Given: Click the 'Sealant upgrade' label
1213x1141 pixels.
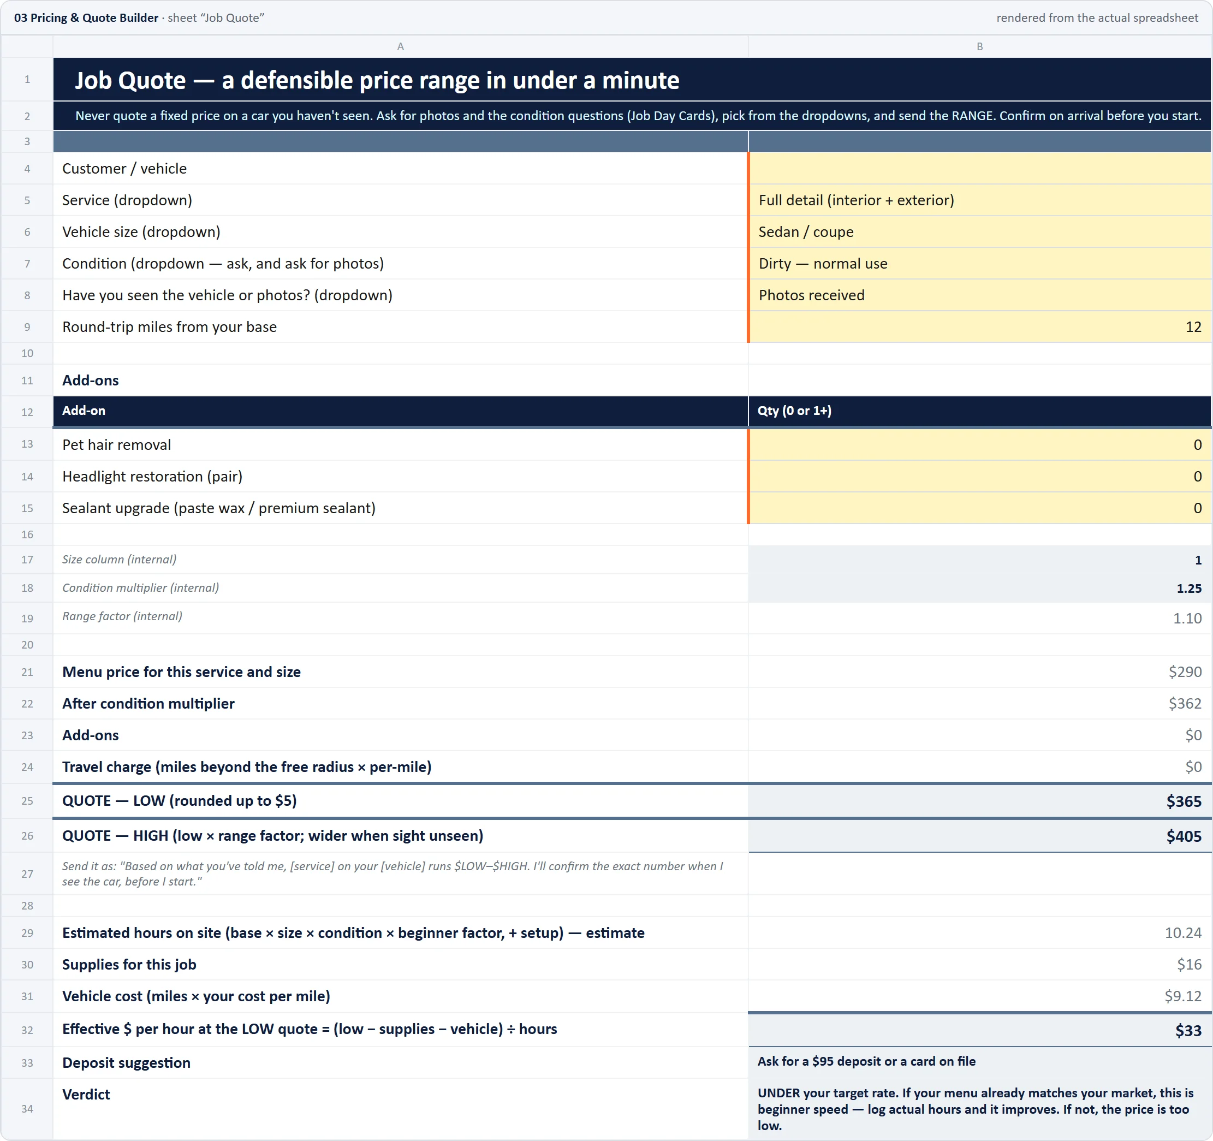Looking at the screenshot, I should 219,508.
